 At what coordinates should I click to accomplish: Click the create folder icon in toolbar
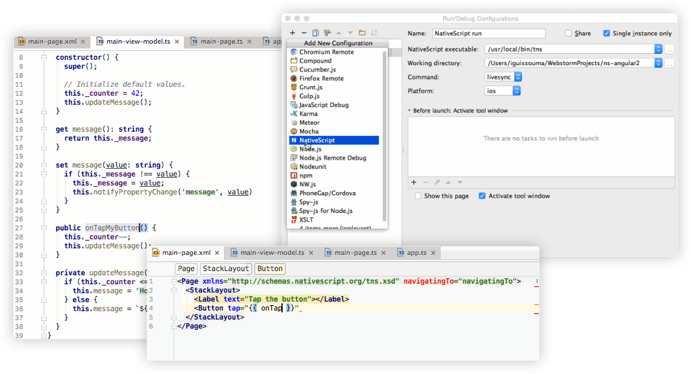coord(362,32)
